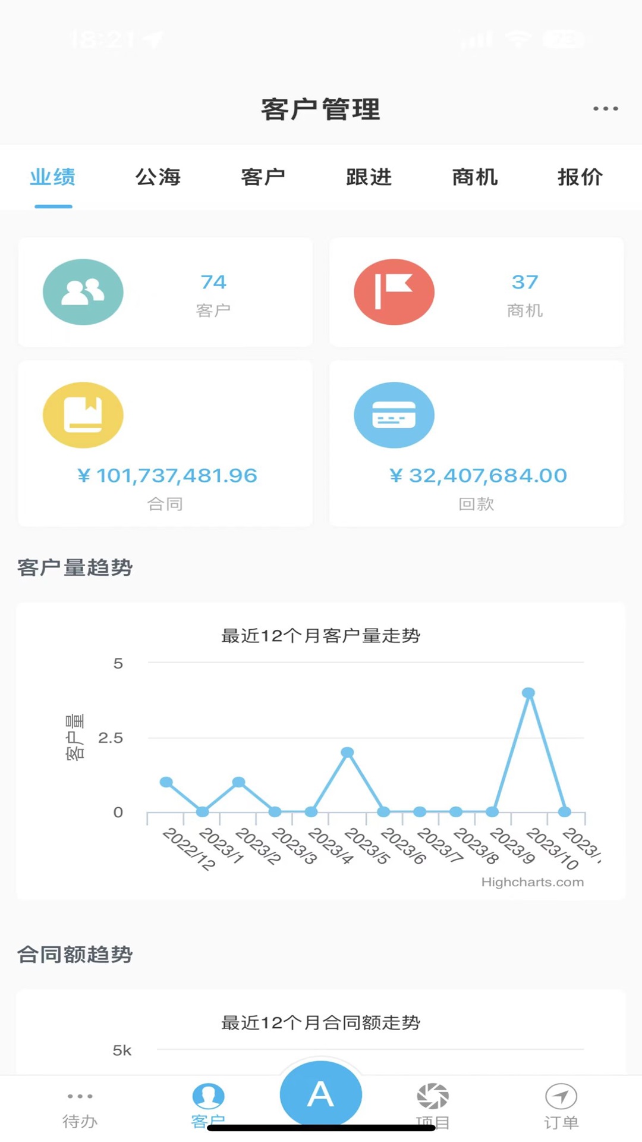
Task: Select the 2023/8 data point
Action: [456, 812]
